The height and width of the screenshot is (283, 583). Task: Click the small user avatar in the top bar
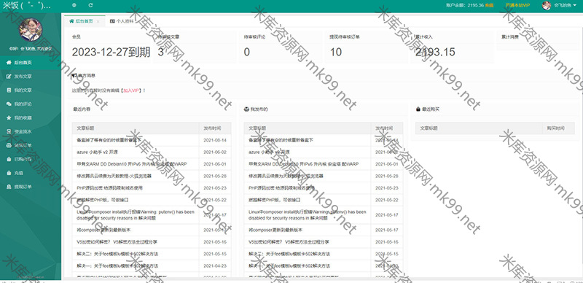[546, 5]
